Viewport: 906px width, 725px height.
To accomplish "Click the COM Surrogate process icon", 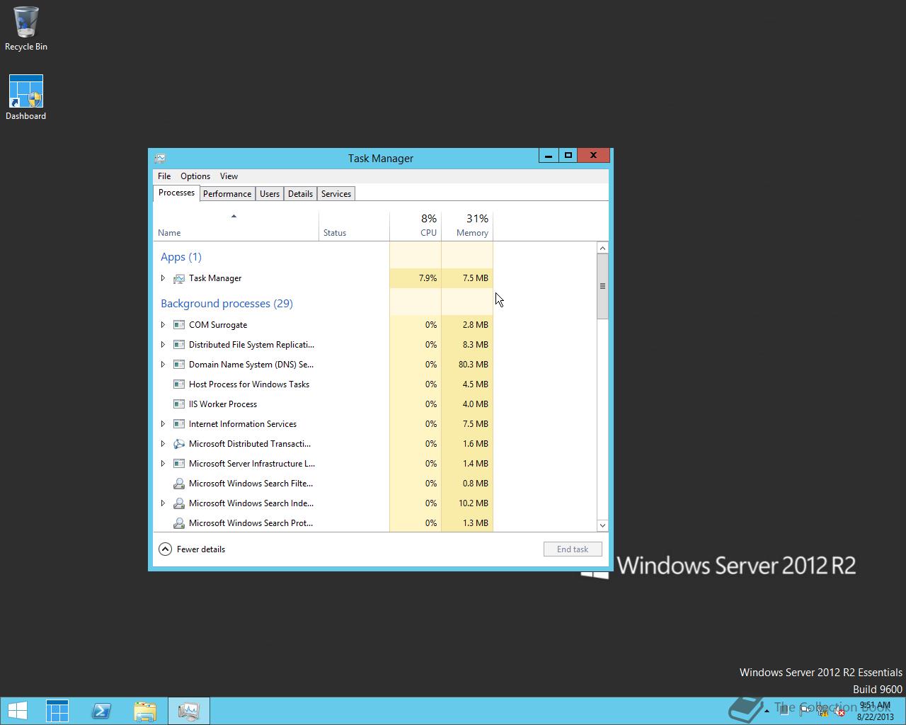I will 179,325.
